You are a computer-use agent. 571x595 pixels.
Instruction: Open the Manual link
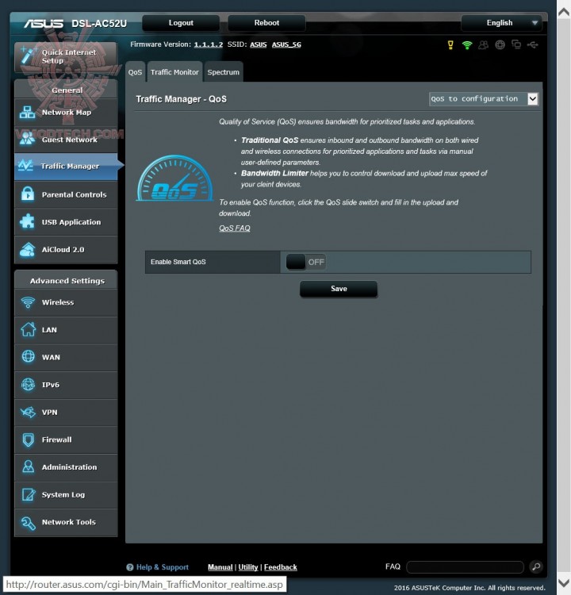(220, 567)
